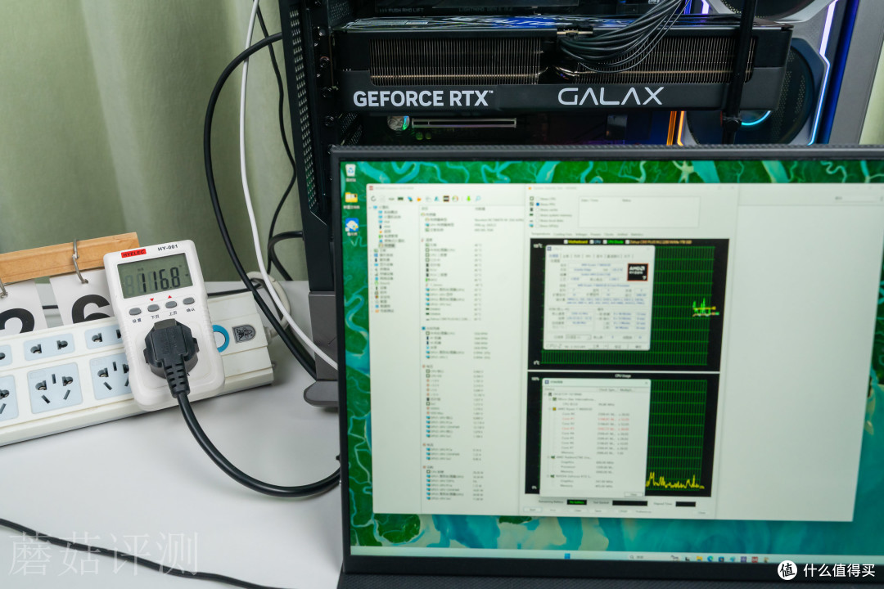The image size is (884, 589).
Task: Enable the Stress system memory checkbox
Action: [538, 215]
